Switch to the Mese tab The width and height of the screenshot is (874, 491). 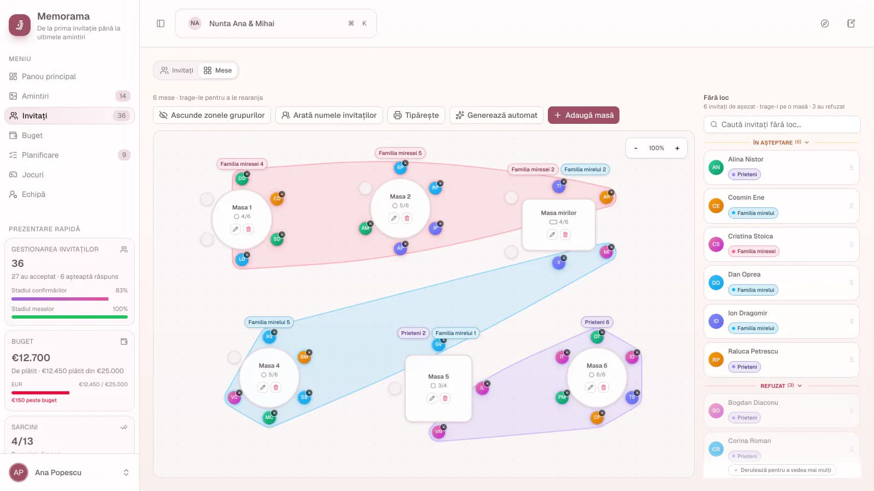point(217,70)
